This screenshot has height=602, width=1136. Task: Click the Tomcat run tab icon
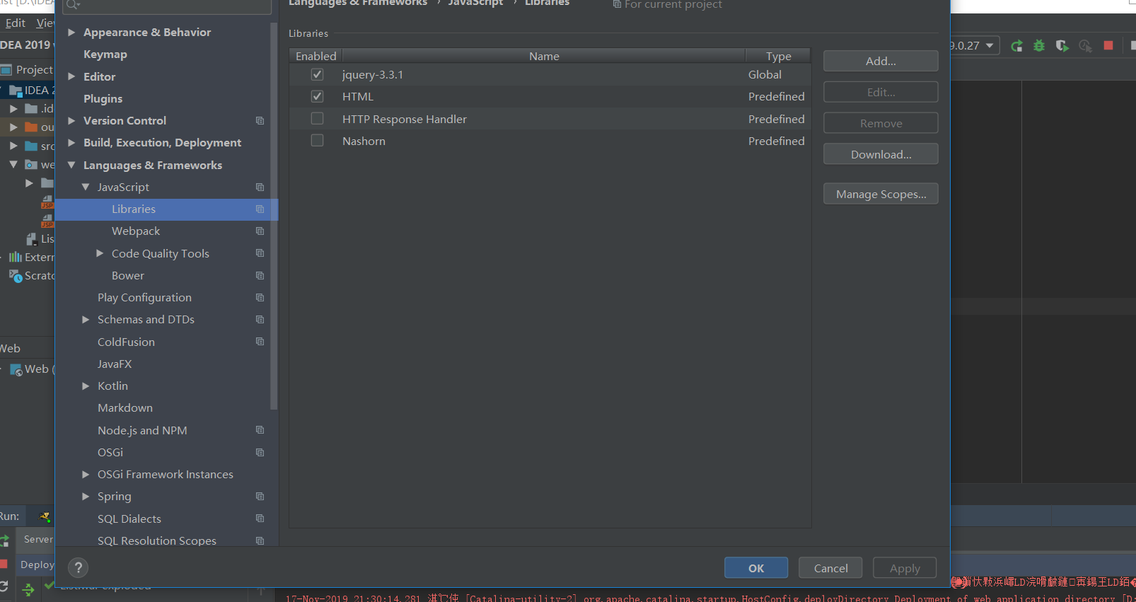pos(45,517)
